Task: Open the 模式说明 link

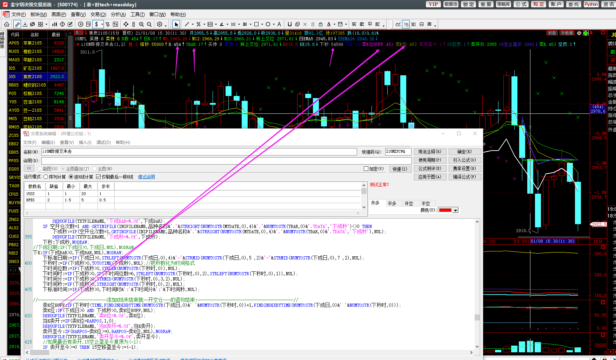Action: click(146, 177)
